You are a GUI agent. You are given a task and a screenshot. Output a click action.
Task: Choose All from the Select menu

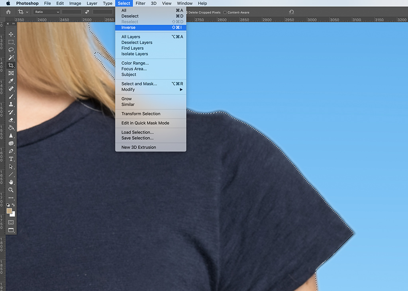pyautogui.click(x=151, y=10)
